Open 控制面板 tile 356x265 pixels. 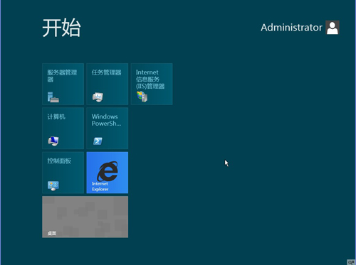pyautogui.click(x=63, y=173)
